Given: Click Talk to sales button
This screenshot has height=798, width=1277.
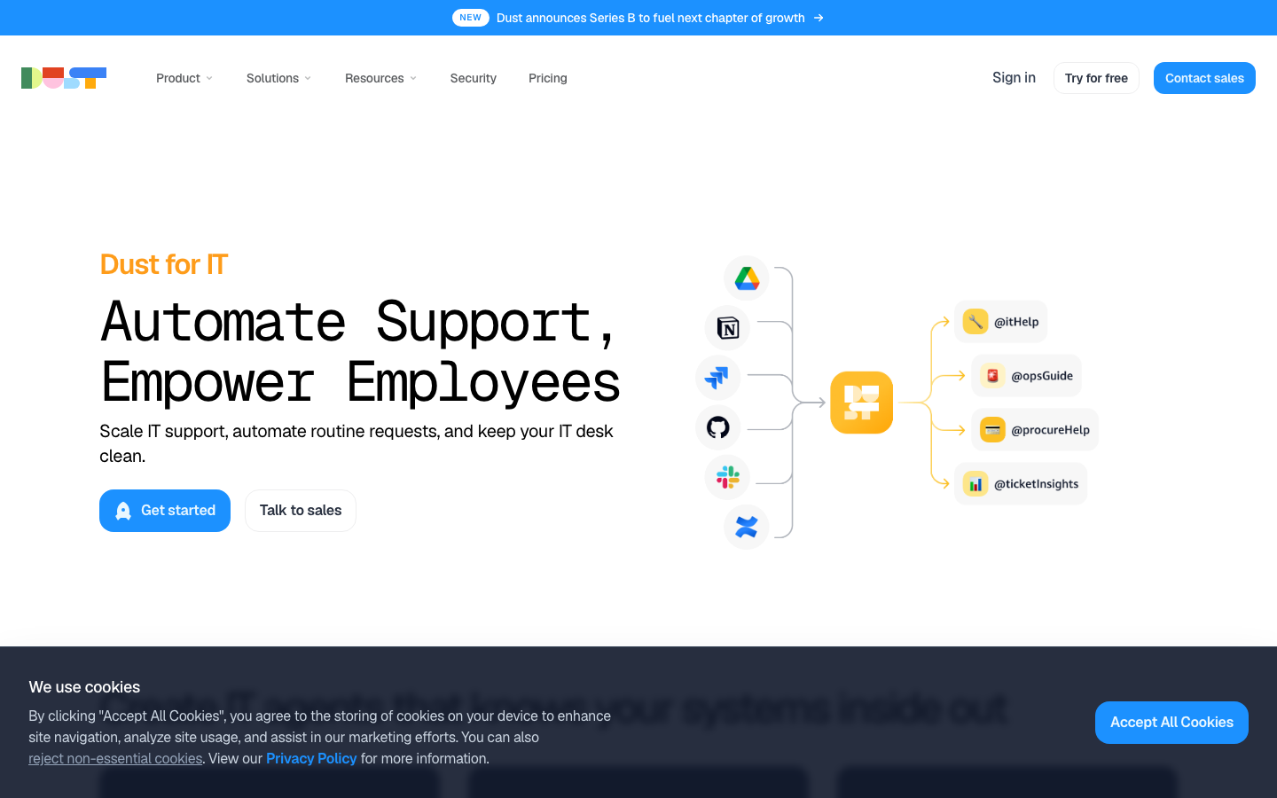Looking at the screenshot, I should click(301, 511).
